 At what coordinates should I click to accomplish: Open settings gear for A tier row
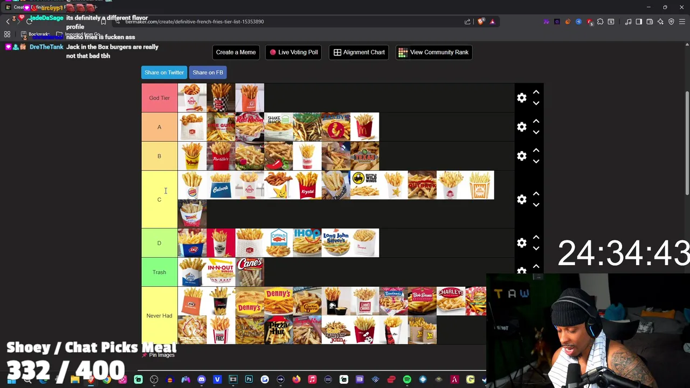(521, 127)
